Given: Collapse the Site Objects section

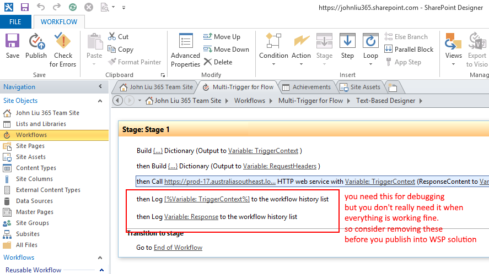Looking at the screenshot, I should [100, 101].
